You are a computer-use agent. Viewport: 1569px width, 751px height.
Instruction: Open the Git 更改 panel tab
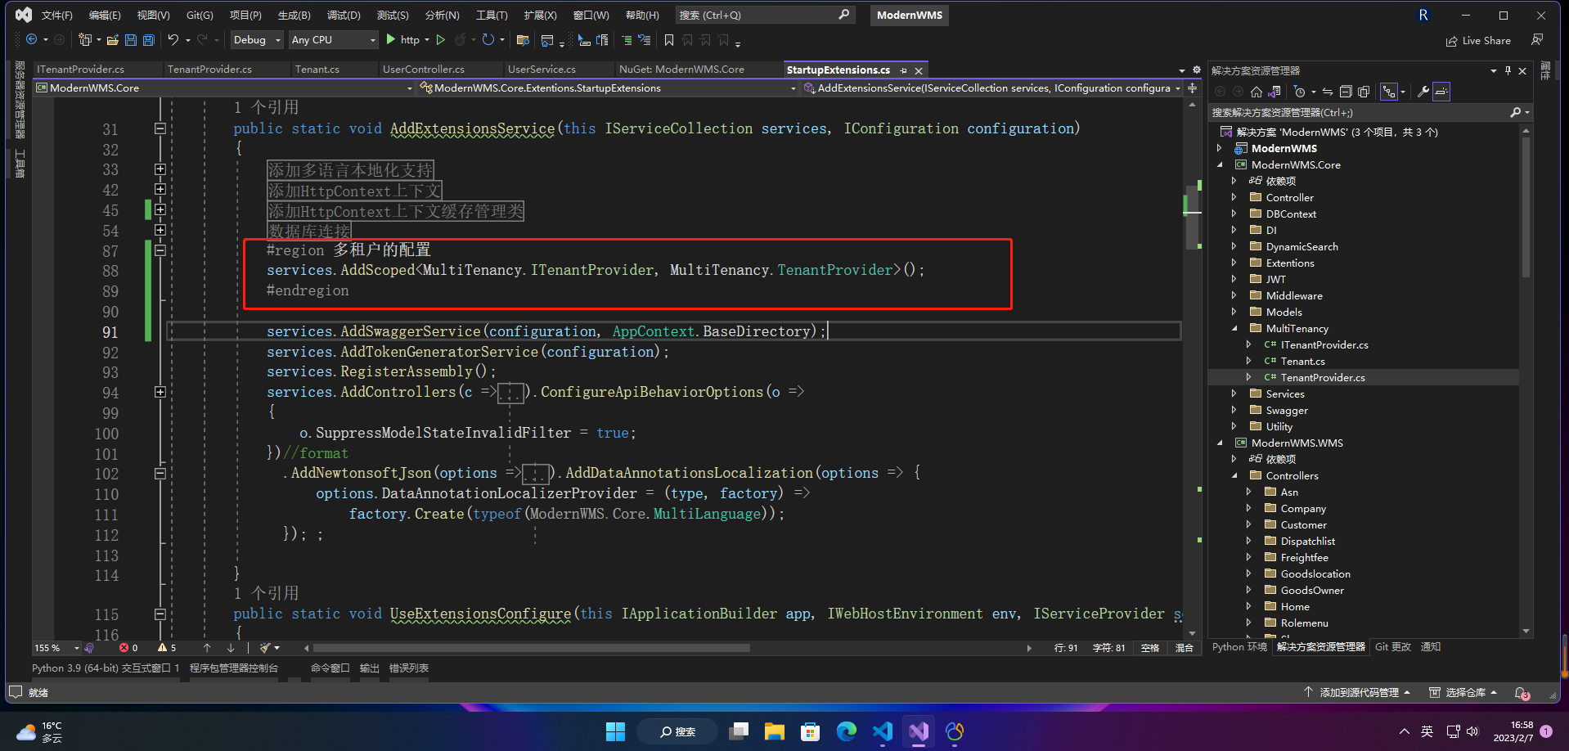click(x=1392, y=646)
